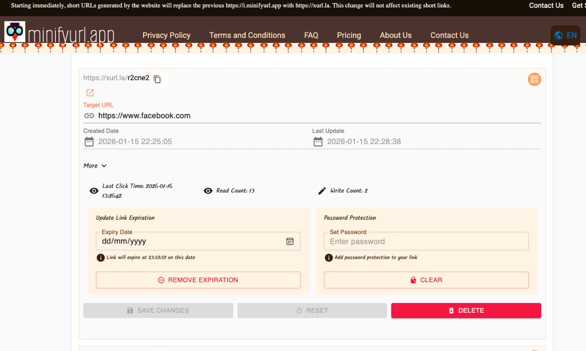This screenshot has width=586, height=351.
Task: Copy the short URL r2cne2
Action: click(x=158, y=79)
